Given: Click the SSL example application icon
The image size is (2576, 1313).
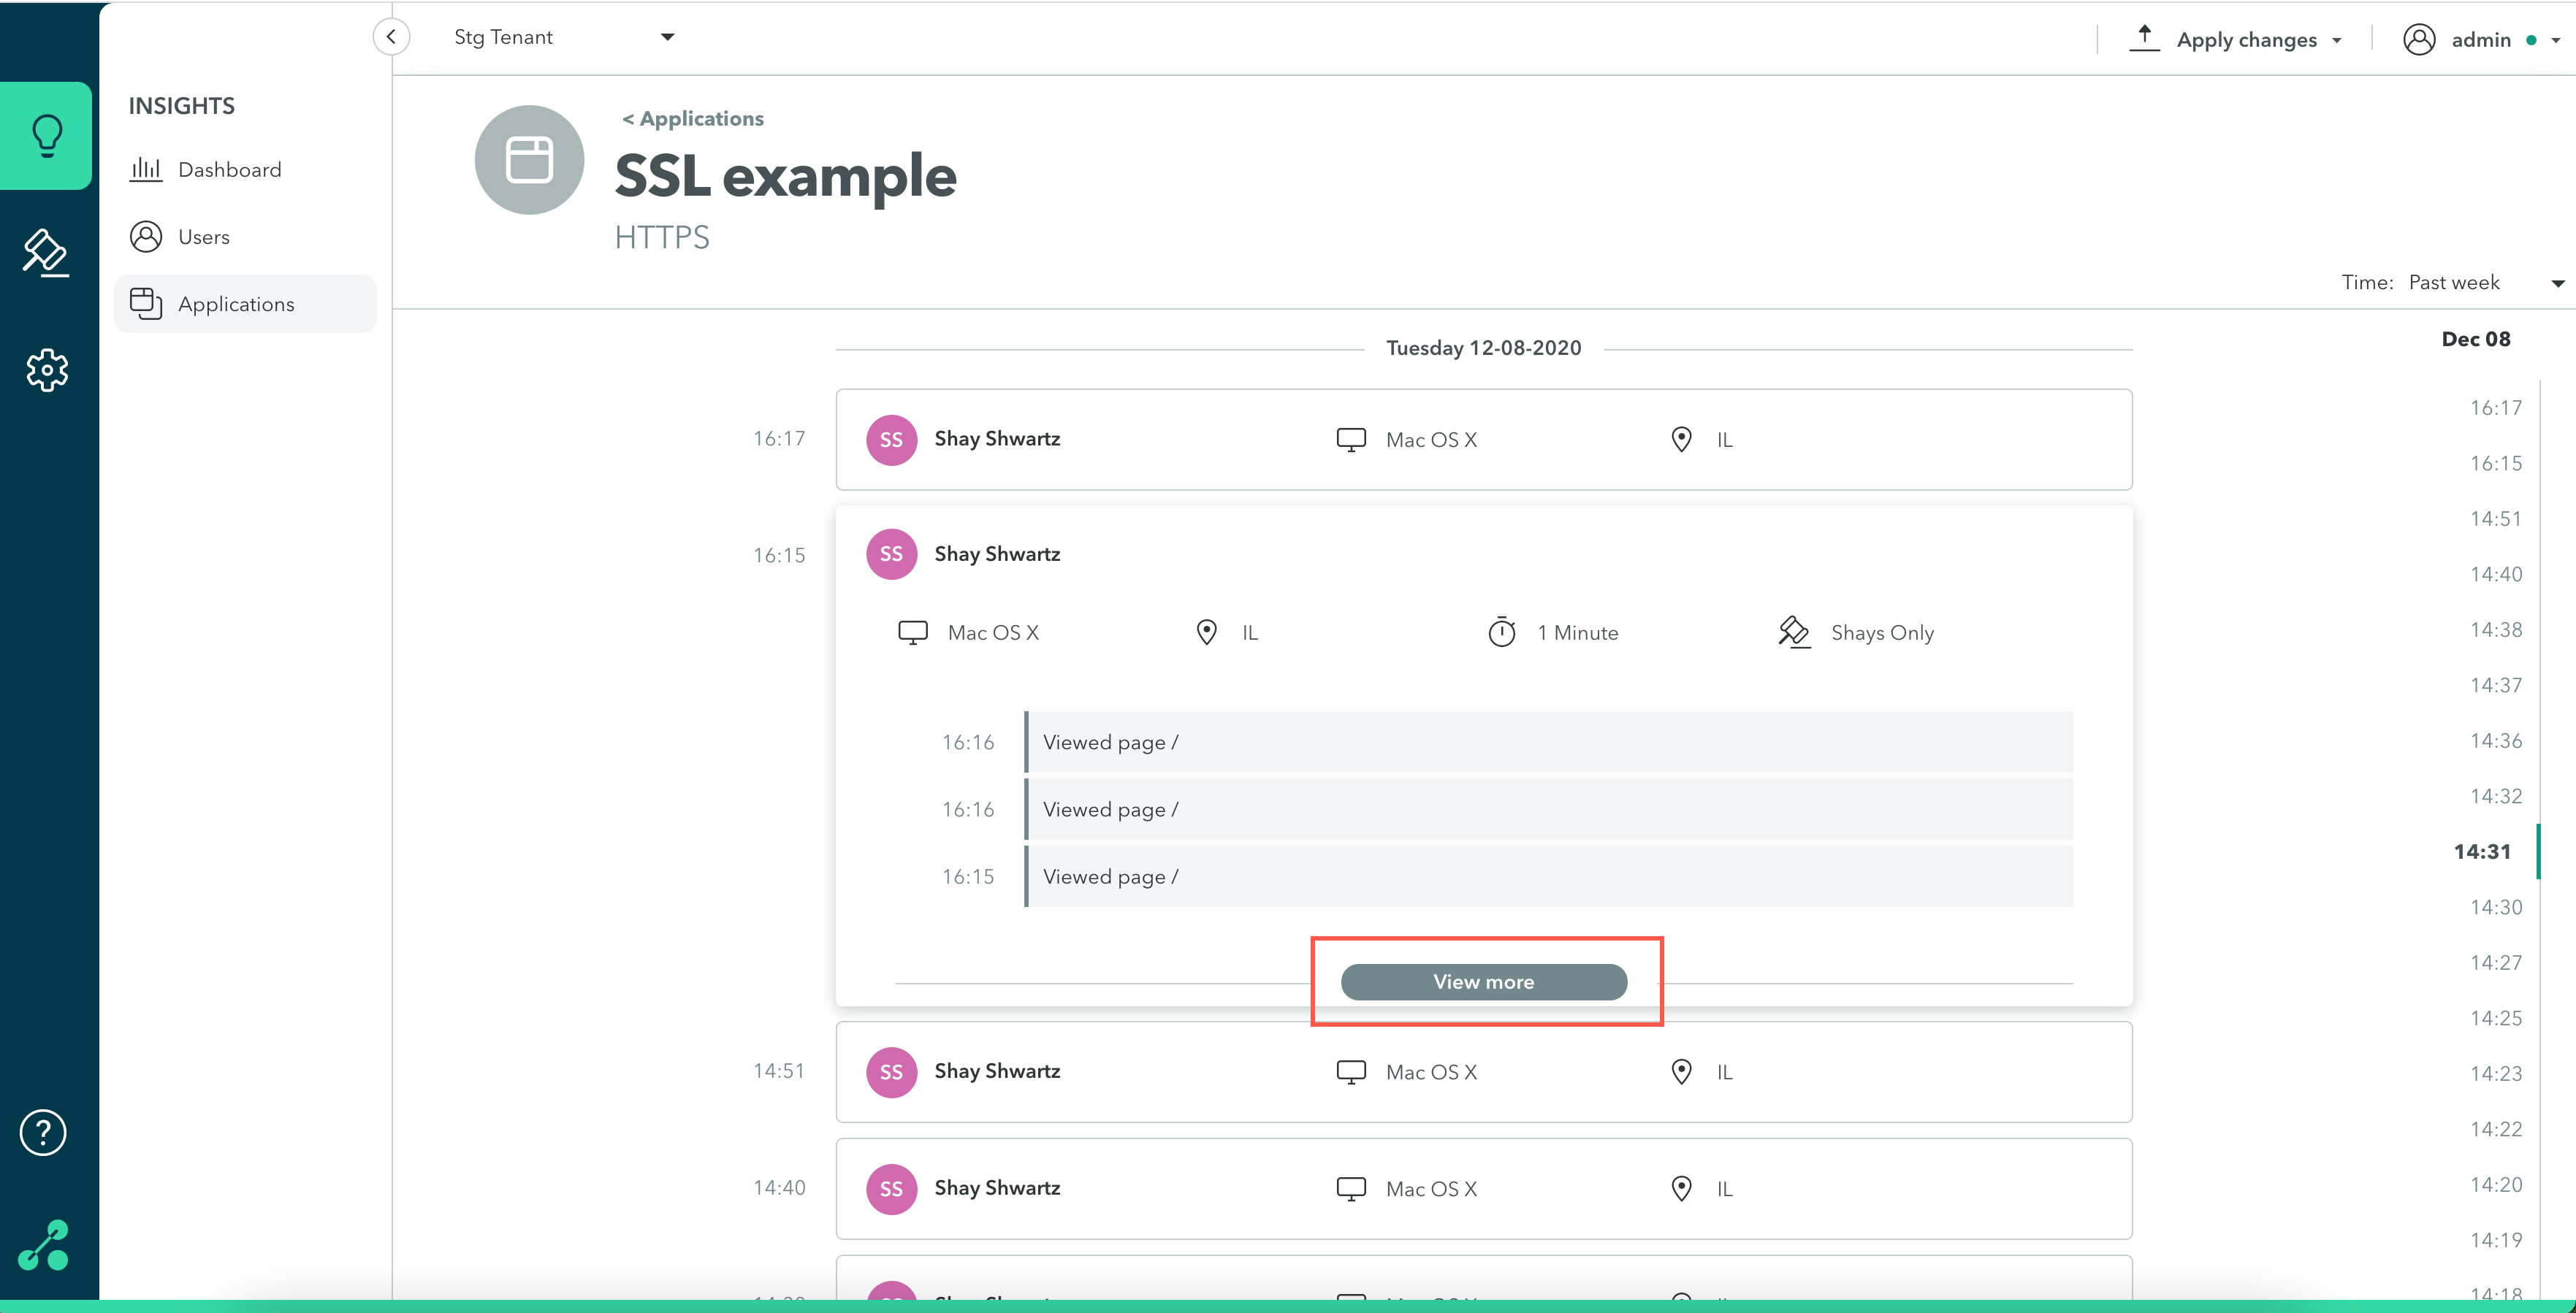Looking at the screenshot, I should (529, 160).
